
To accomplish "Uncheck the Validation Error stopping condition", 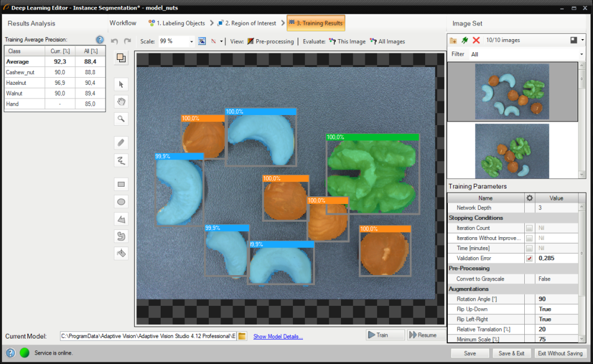I will click(x=529, y=258).
